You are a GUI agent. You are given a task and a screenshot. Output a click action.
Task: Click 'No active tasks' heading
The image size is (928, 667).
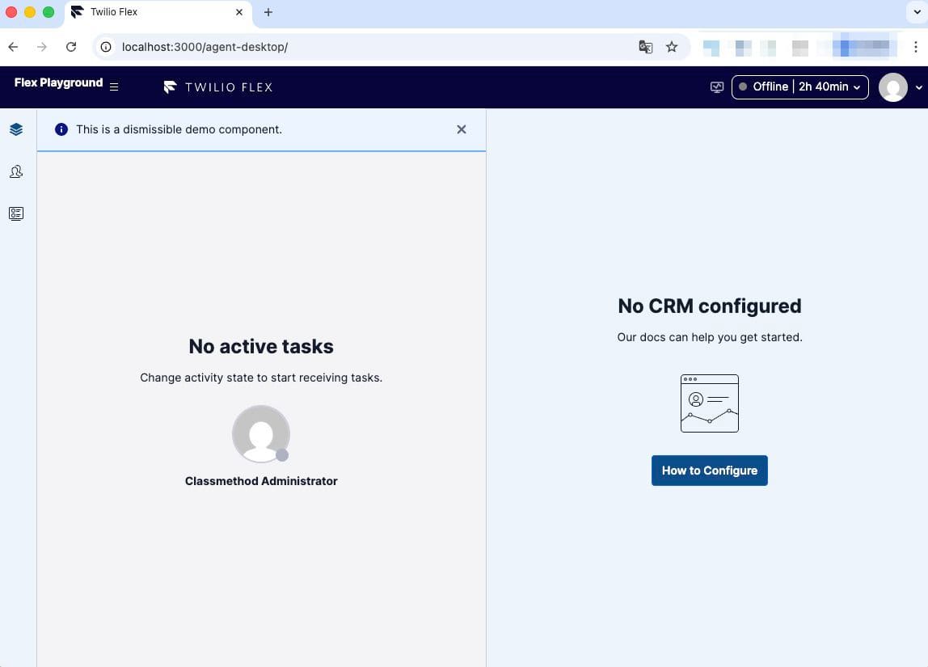(x=261, y=346)
